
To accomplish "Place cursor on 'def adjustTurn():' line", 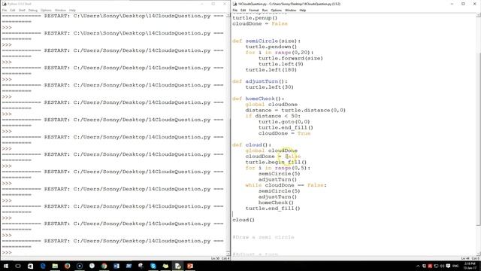I will [x=260, y=81].
